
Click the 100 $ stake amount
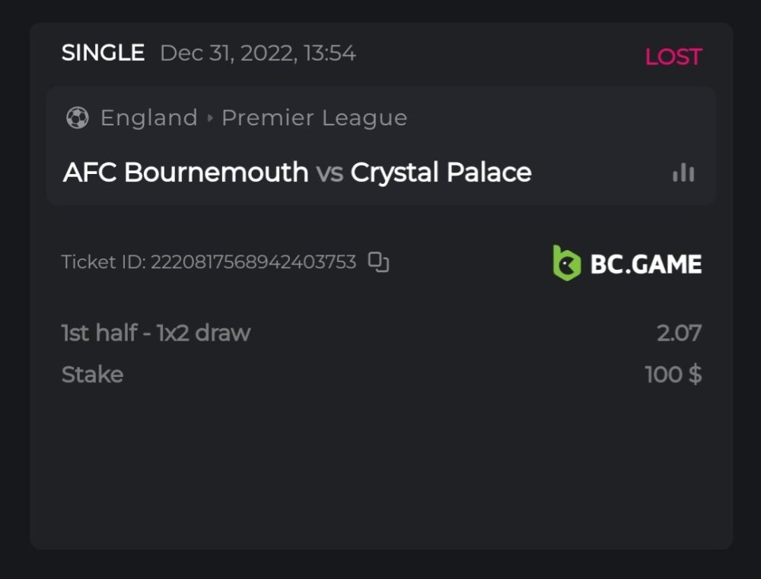tap(673, 375)
